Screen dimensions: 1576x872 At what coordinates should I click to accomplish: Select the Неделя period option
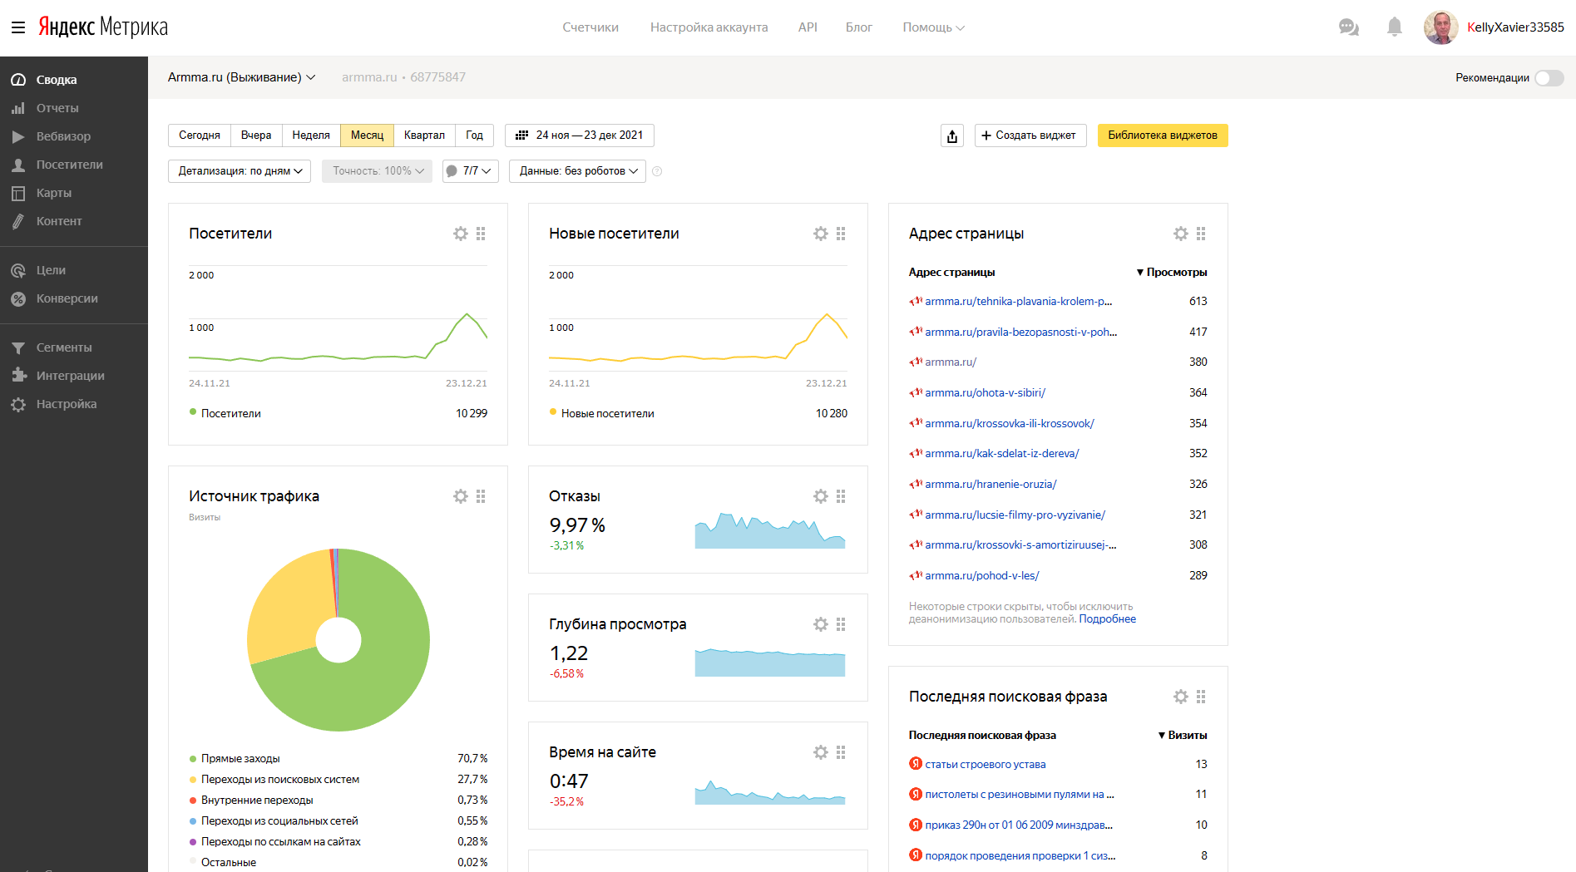click(311, 135)
